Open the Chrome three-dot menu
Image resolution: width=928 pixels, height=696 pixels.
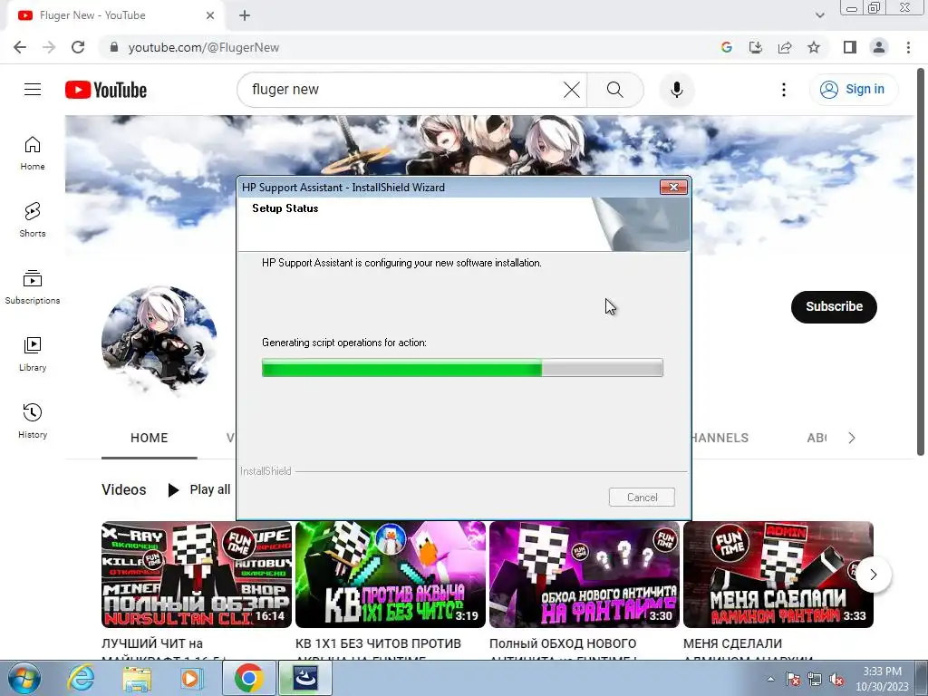click(908, 47)
